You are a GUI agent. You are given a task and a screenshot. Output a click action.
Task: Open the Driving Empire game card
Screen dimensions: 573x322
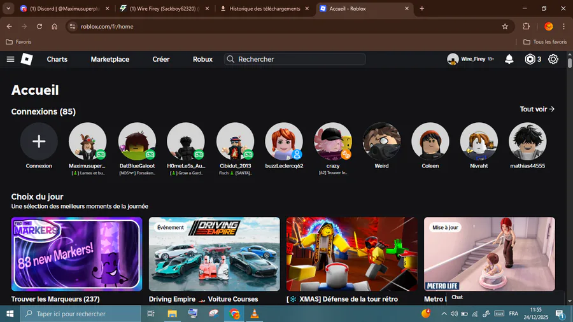(x=214, y=254)
